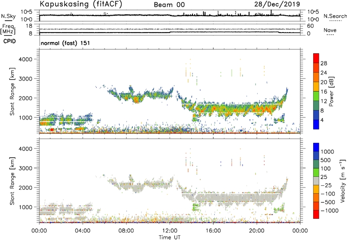This screenshot has height=240, width=347.
Task: Click the '-1000' tick on the velocity colorbar
Action: click(x=330, y=211)
